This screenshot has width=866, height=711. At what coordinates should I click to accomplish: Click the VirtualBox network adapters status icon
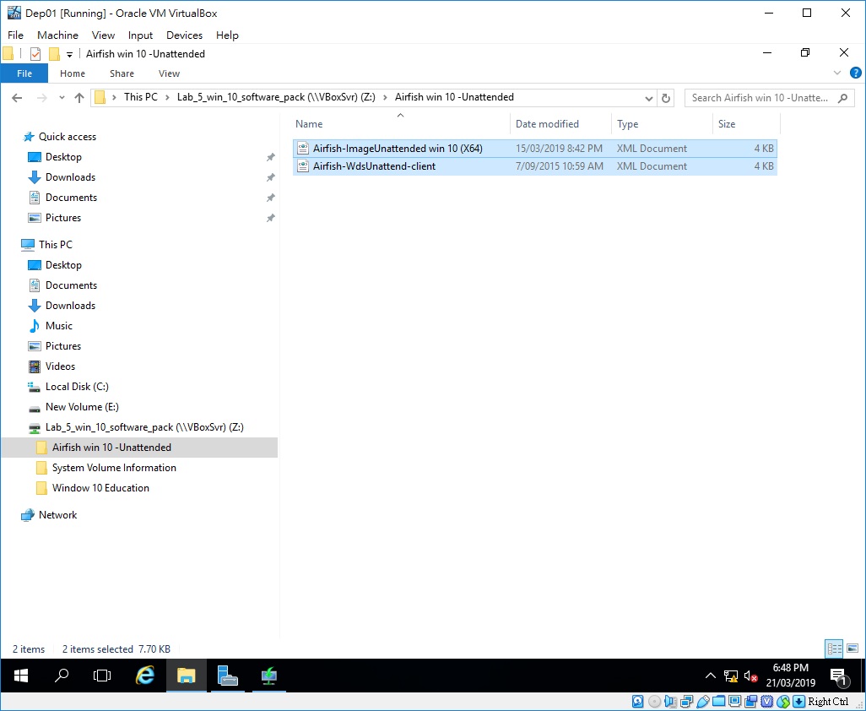pos(686,702)
